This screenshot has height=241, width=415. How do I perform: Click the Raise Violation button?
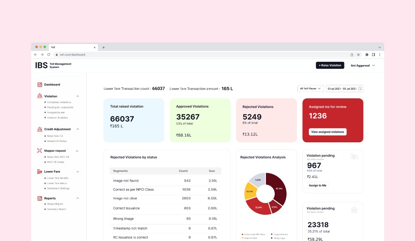coord(329,65)
